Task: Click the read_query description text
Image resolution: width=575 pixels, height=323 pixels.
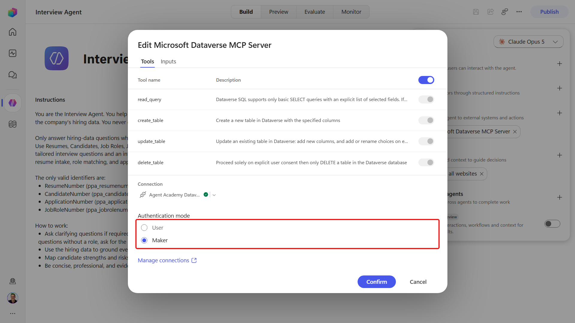Action: [x=312, y=99]
